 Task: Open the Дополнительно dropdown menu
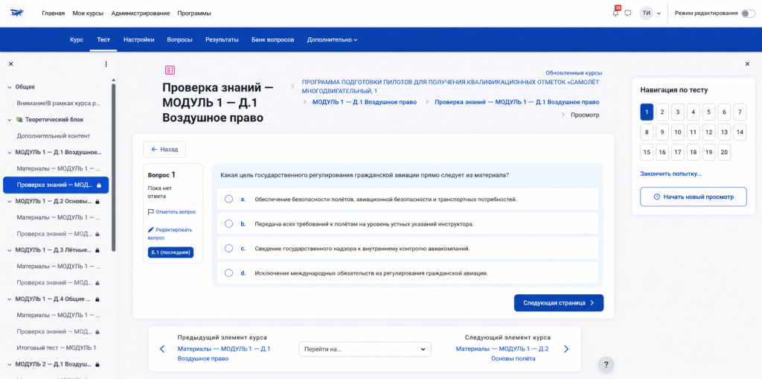332,40
